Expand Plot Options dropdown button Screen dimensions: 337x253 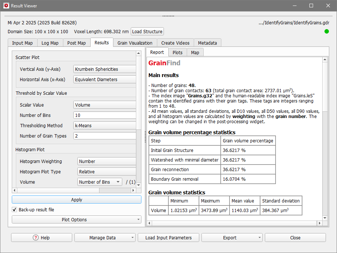click(77, 220)
